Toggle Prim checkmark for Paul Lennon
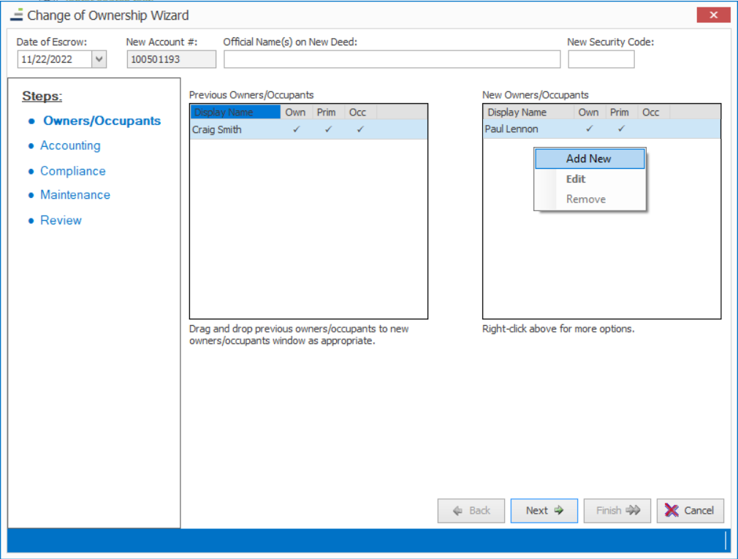This screenshot has height=559, width=738. [x=620, y=129]
